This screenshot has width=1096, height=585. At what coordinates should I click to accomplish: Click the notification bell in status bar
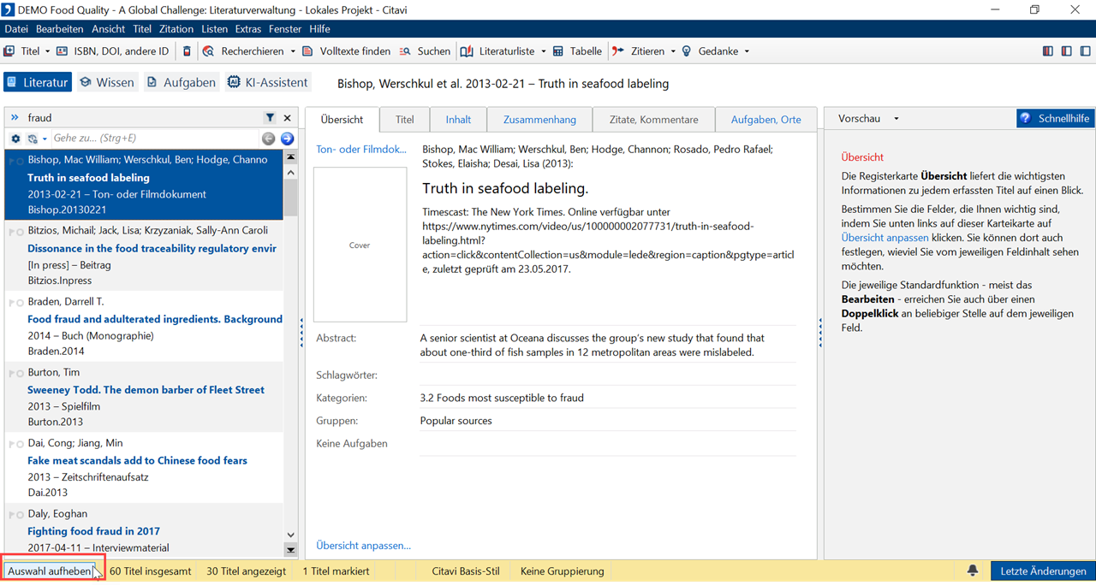pyautogui.click(x=973, y=570)
